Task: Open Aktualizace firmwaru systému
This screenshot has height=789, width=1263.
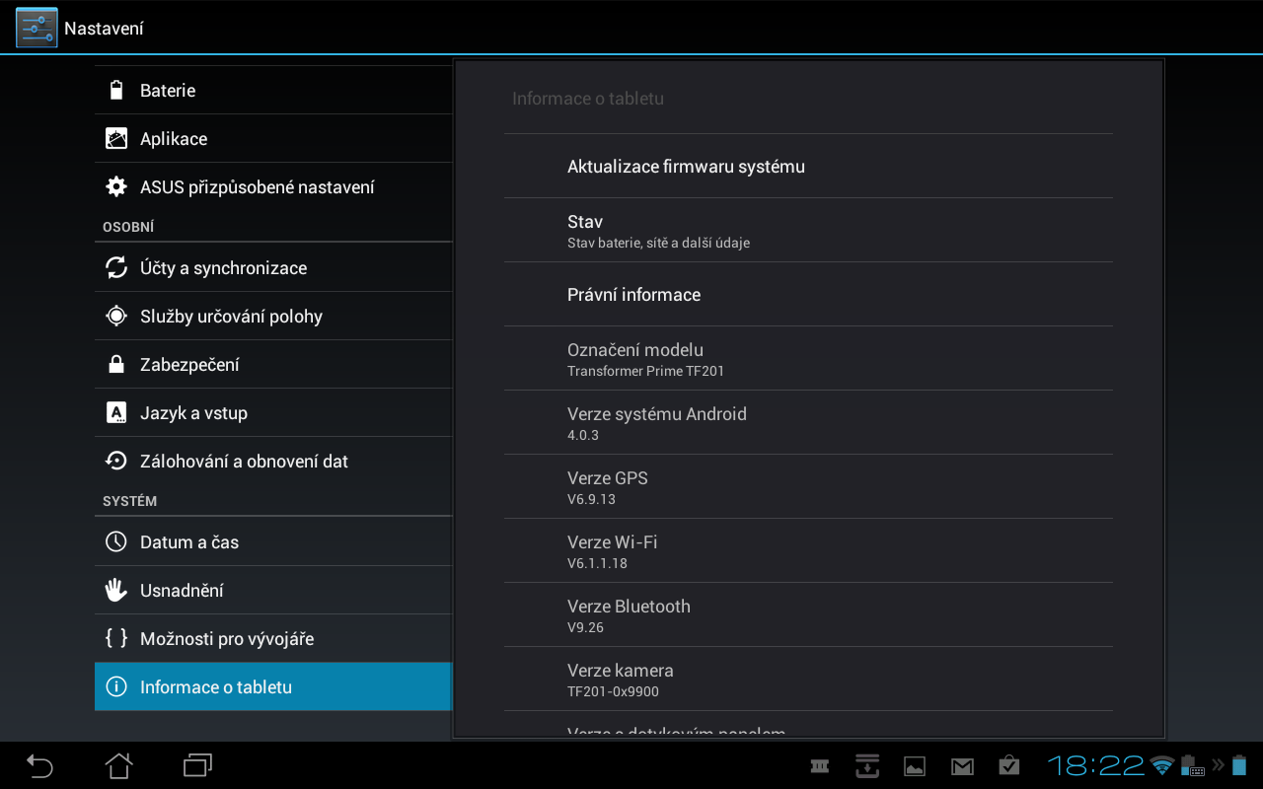Action: (686, 166)
